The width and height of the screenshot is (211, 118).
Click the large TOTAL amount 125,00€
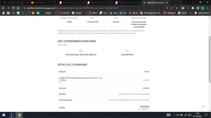tap(144, 107)
